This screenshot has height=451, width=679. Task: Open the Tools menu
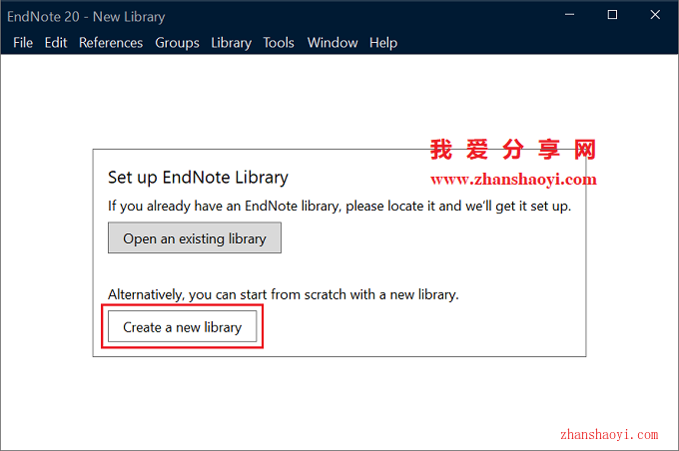(x=279, y=43)
